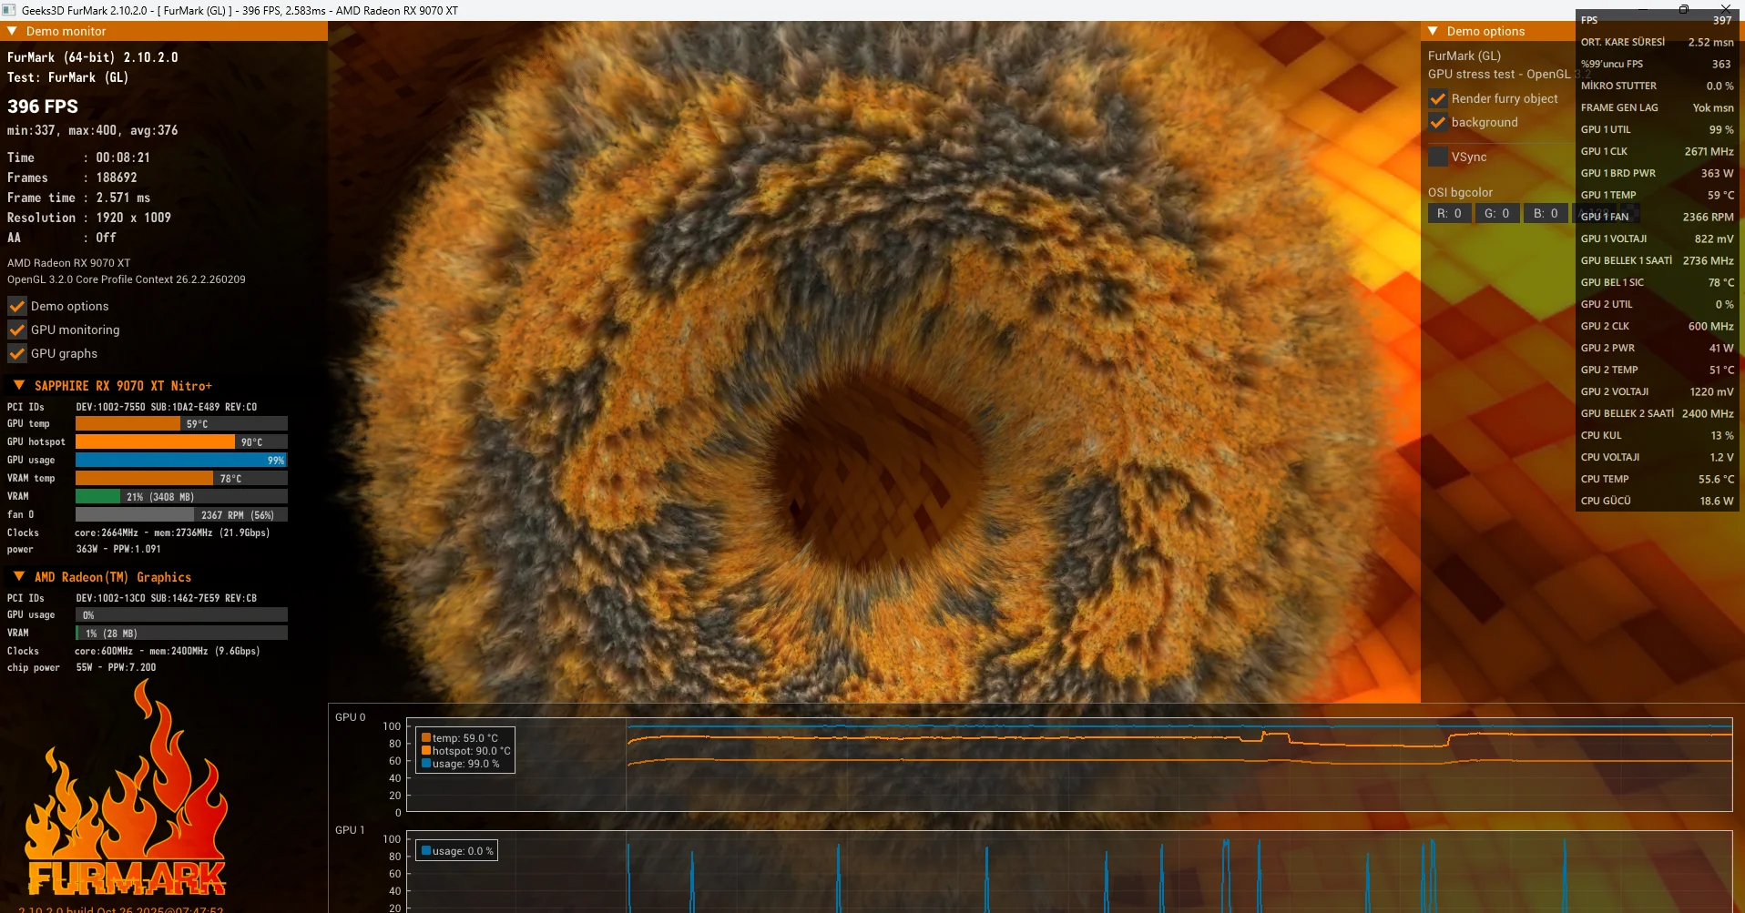Toggle the background checkbox
Image resolution: width=1745 pixels, height=913 pixels.
pyautogui.click(x=1438, y=122)
